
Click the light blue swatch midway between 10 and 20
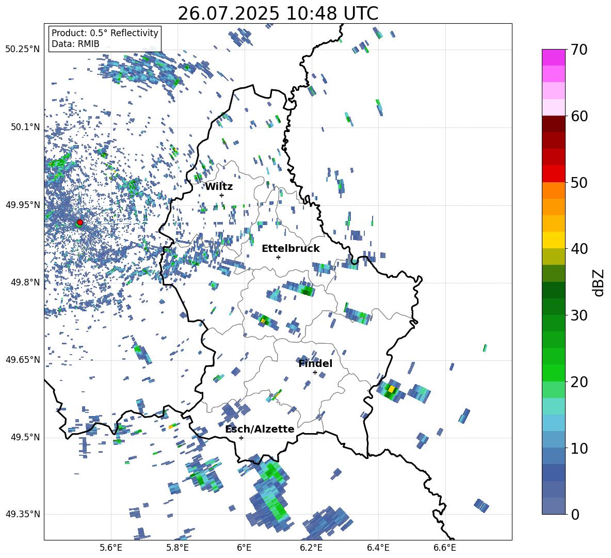pyautogui.click(x=553, y=423)
